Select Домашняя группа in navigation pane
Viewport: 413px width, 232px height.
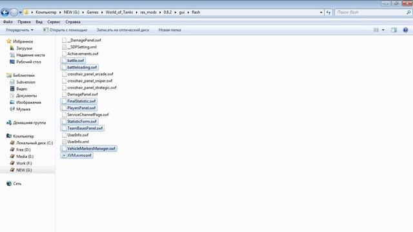[26, 123]
